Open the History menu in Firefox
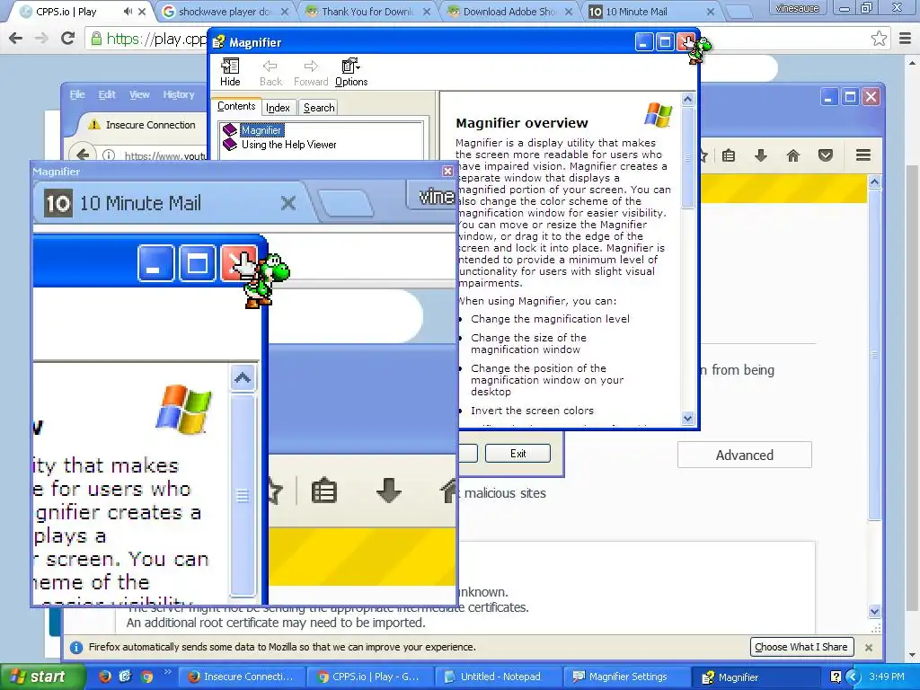 pos(179,94)
